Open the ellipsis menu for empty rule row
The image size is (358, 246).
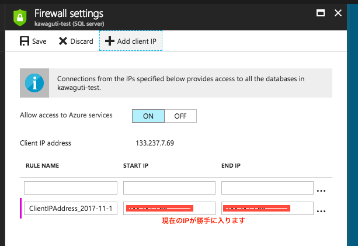click(321, 190)
